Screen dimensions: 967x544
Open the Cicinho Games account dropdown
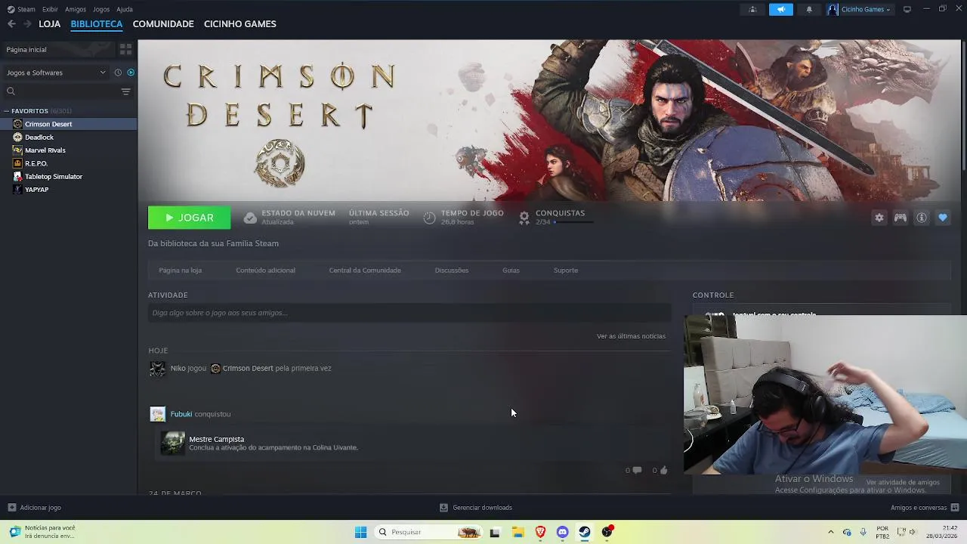(x=860, y=9)
